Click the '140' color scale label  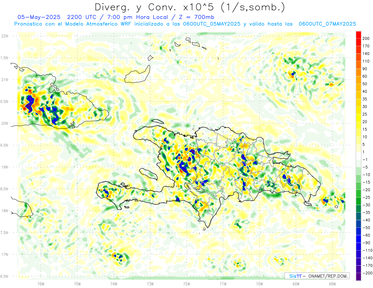click(366, 54)
